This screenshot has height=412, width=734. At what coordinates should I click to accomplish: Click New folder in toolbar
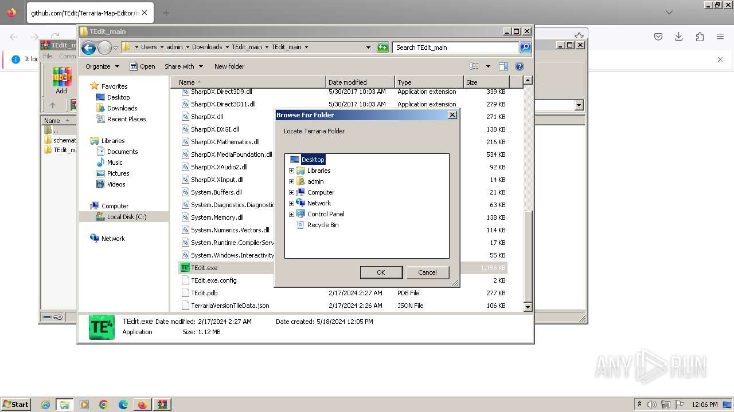[229, 66]
